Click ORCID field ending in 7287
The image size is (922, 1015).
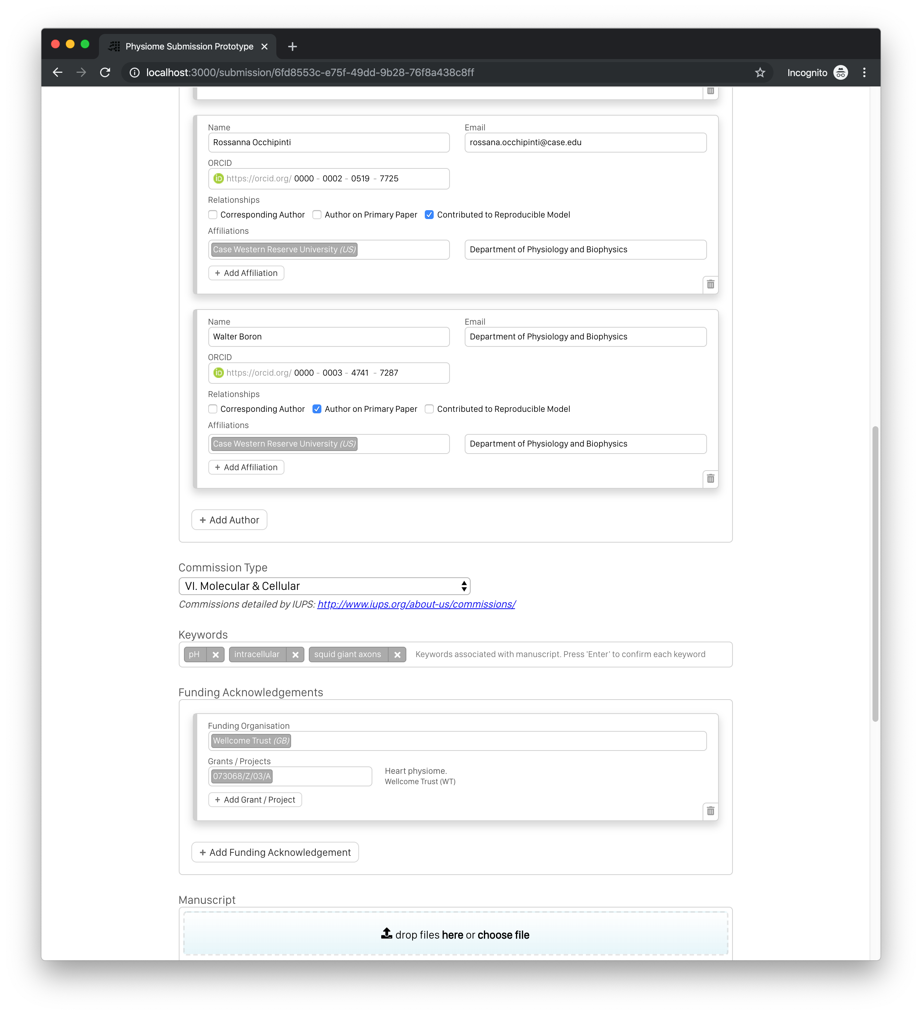[x=329, y=373]
